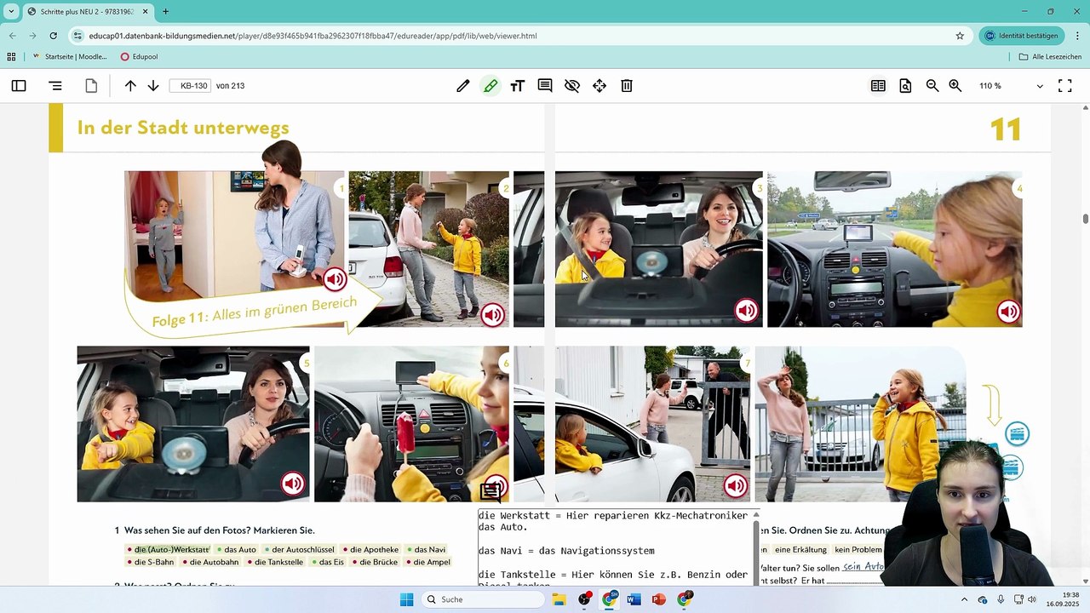
Task: Play audio for photo 4
Action: coord(1008,312)
